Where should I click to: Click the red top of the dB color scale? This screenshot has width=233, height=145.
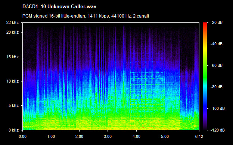205,24
